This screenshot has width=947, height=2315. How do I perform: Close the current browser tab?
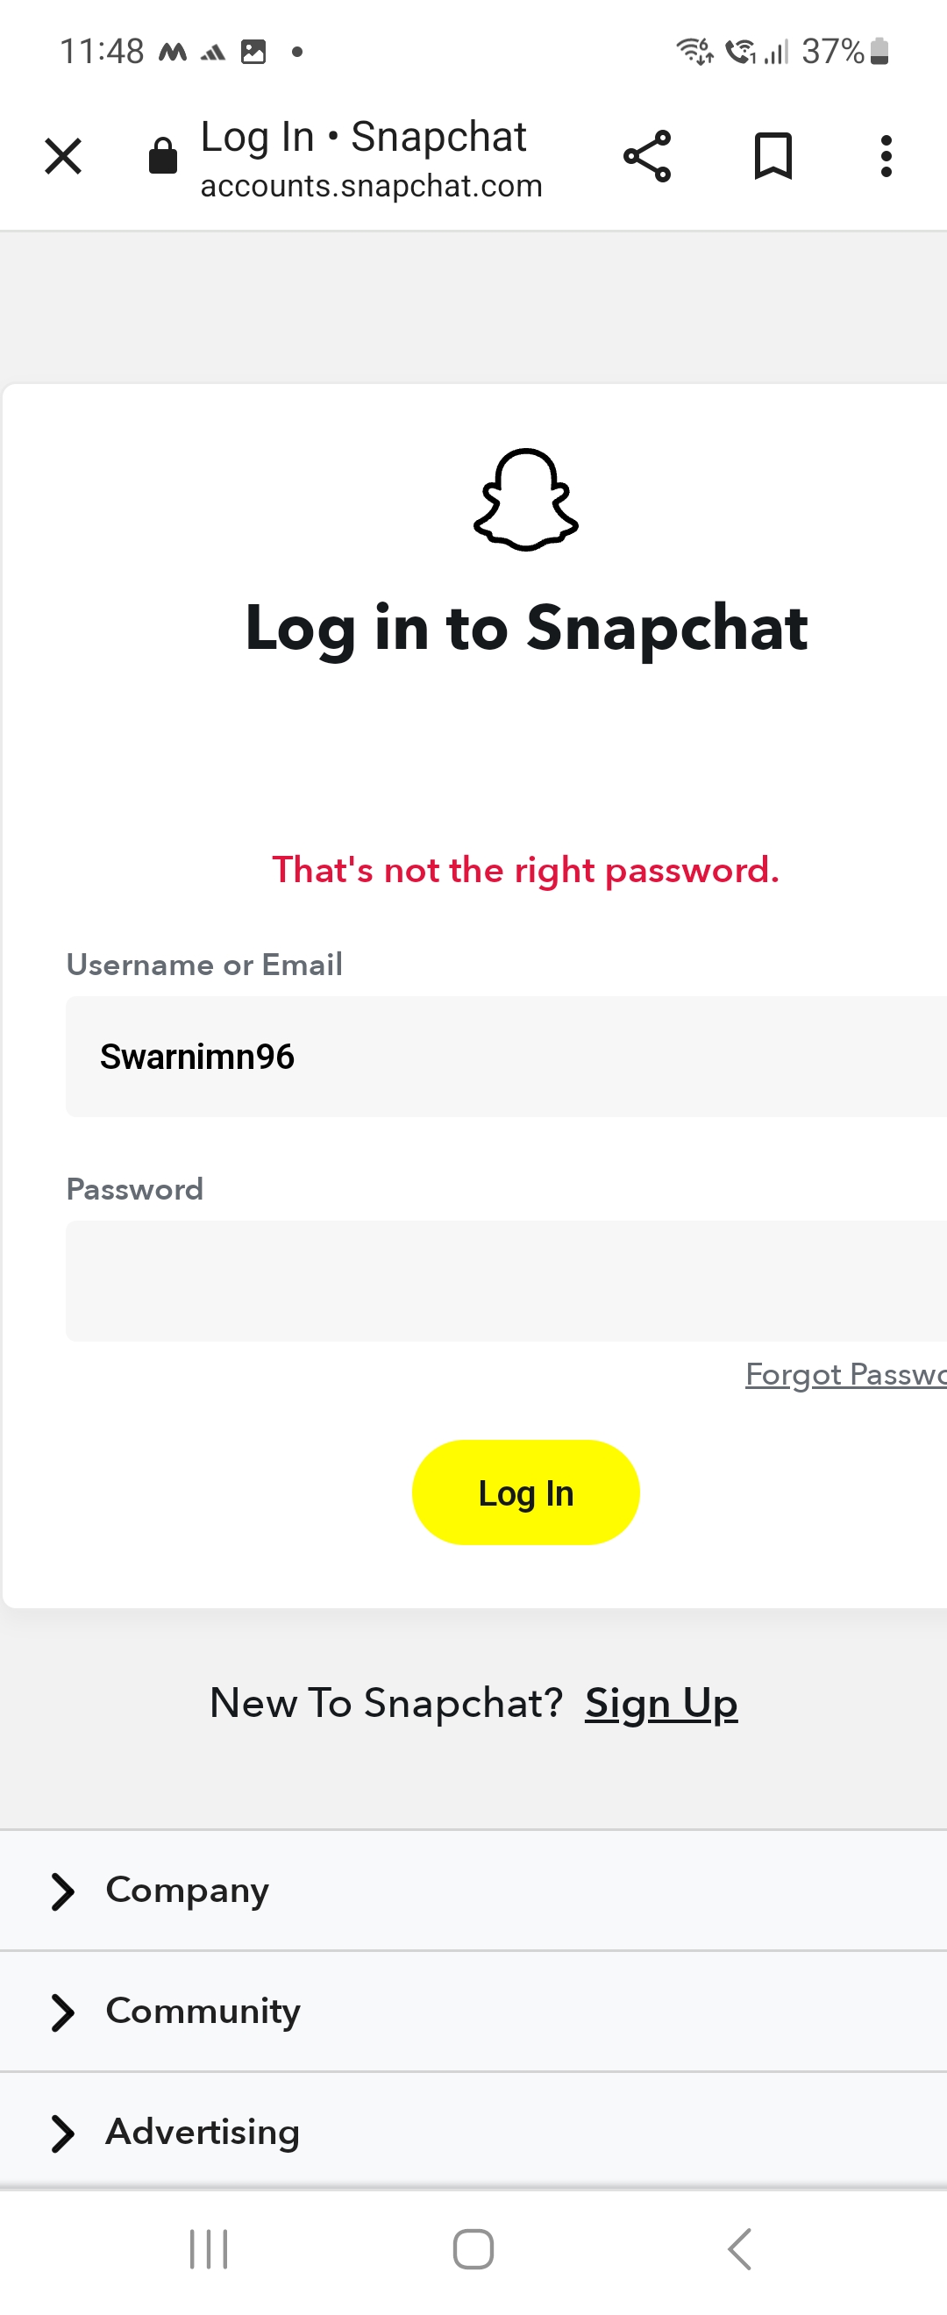click(62, 156)
